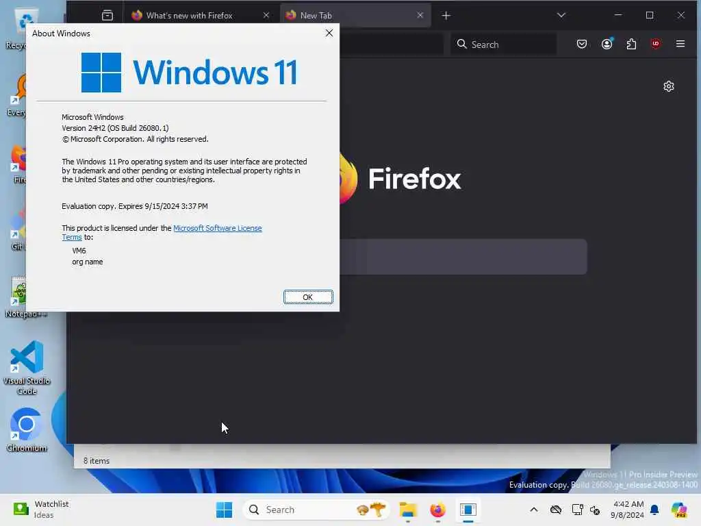Open the volume muted tray icon

pyautogui.click(x=595, y=510)
